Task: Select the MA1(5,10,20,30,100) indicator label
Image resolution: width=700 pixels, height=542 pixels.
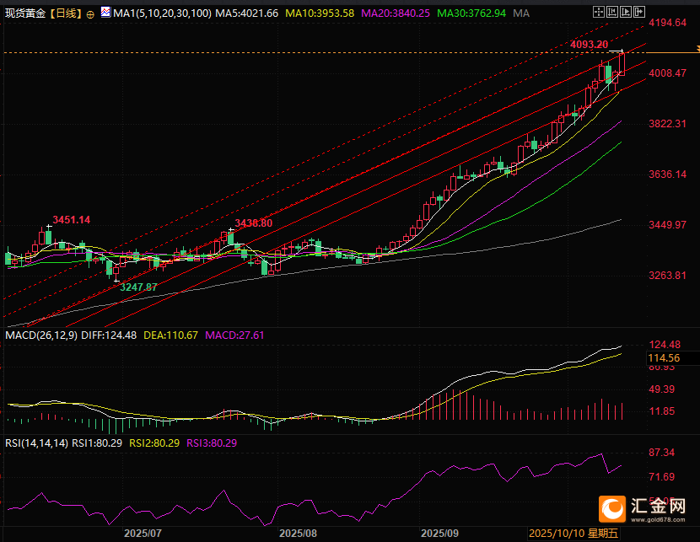Action: (162, 13)
